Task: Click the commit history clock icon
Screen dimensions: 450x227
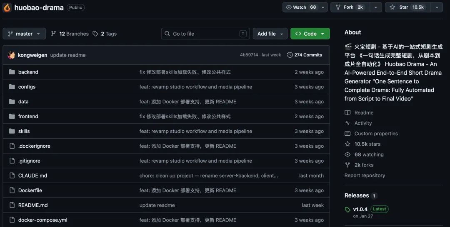Action: click(290, 55)
